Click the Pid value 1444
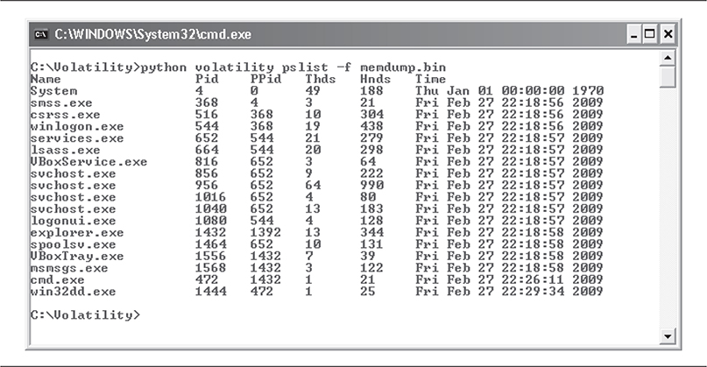The image size is (707, 367). coord(210,292)
